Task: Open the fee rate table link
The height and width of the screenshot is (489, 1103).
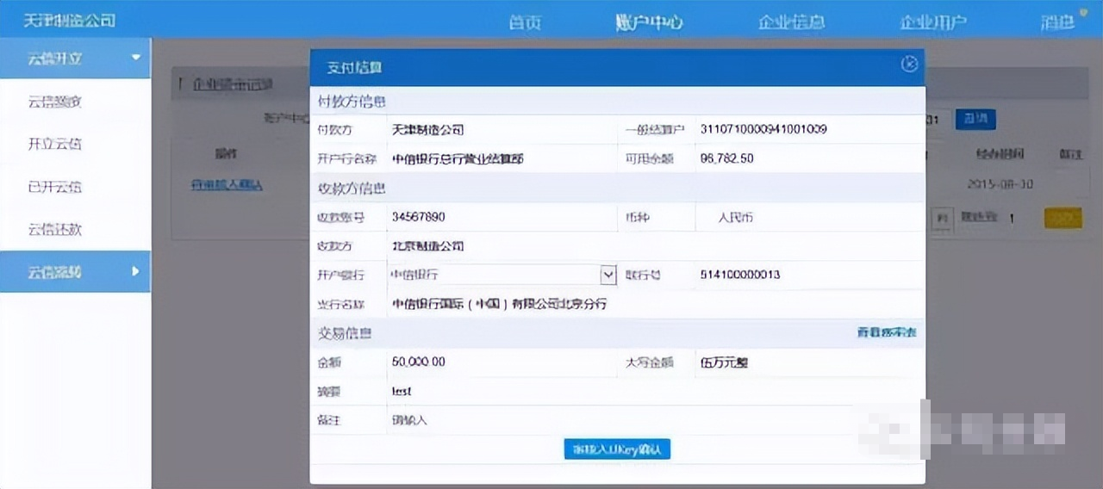Action: click(886, 332)
